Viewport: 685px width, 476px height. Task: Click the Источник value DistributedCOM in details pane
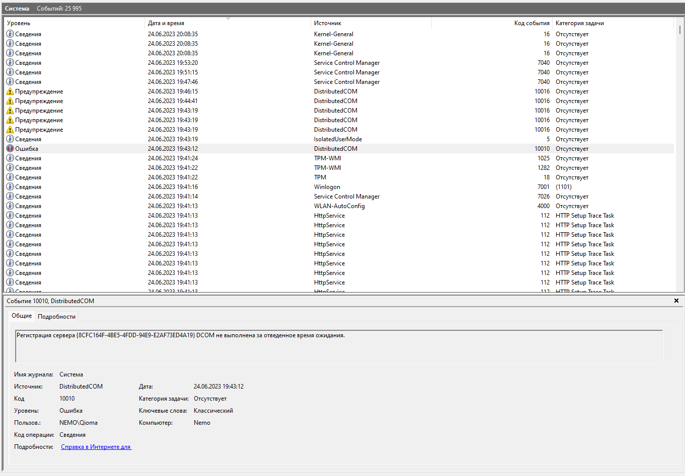(x=81, y=387)
